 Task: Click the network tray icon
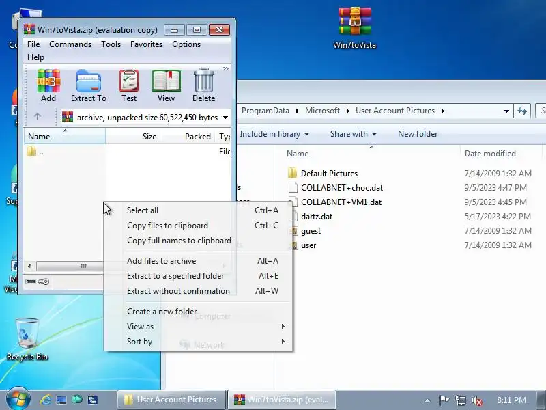coord(460,400)
